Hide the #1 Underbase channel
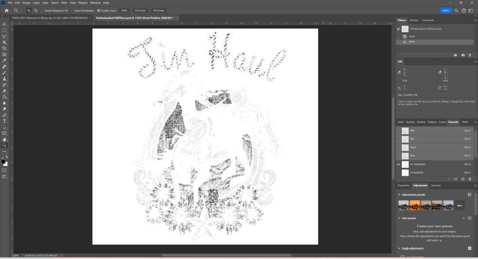This screenshot has width=478, height=259. click(x=398, y=164)
